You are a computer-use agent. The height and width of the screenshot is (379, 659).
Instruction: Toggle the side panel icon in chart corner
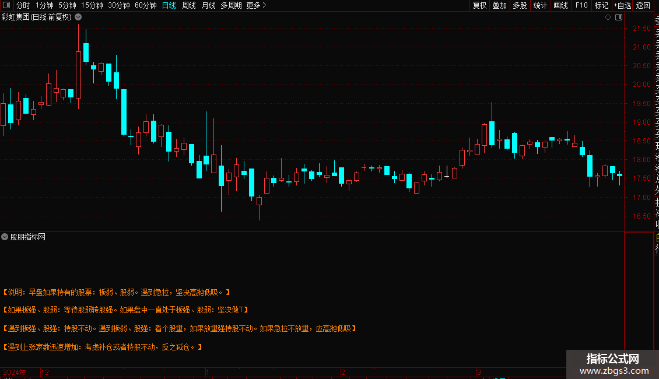pyautogui.click(x=619, y=17)
